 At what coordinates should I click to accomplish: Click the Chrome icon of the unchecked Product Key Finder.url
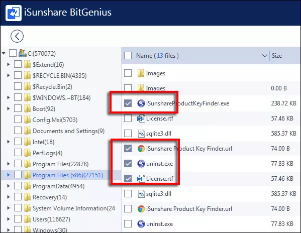[x=141, y=209]
